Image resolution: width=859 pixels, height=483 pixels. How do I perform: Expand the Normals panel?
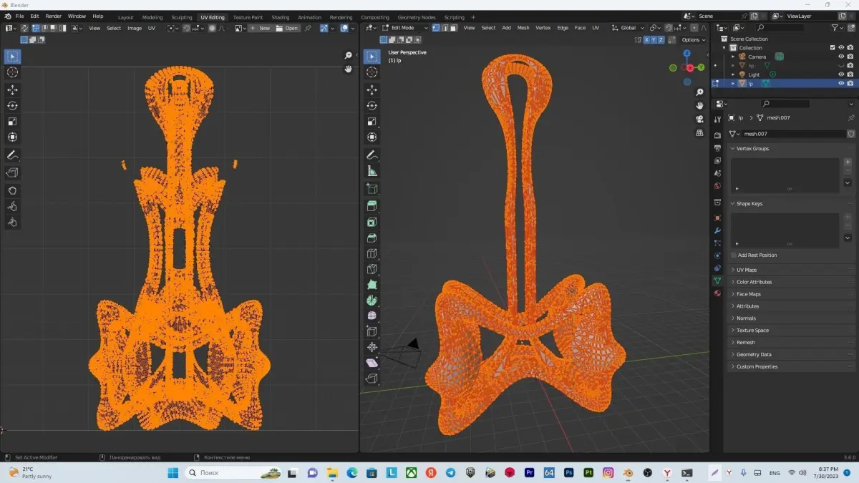(x=792, y=318)
